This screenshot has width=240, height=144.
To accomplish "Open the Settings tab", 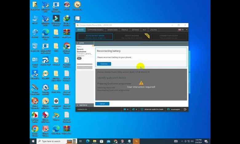I will (135, 30).
